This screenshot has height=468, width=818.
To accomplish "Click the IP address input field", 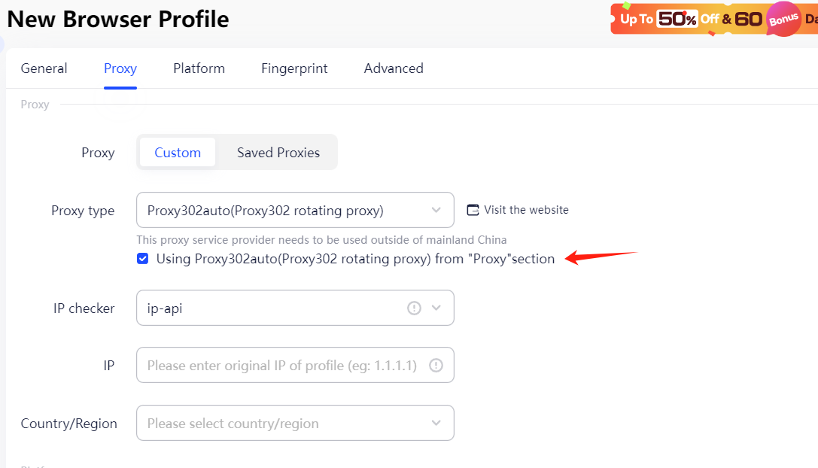I will 286,365.
